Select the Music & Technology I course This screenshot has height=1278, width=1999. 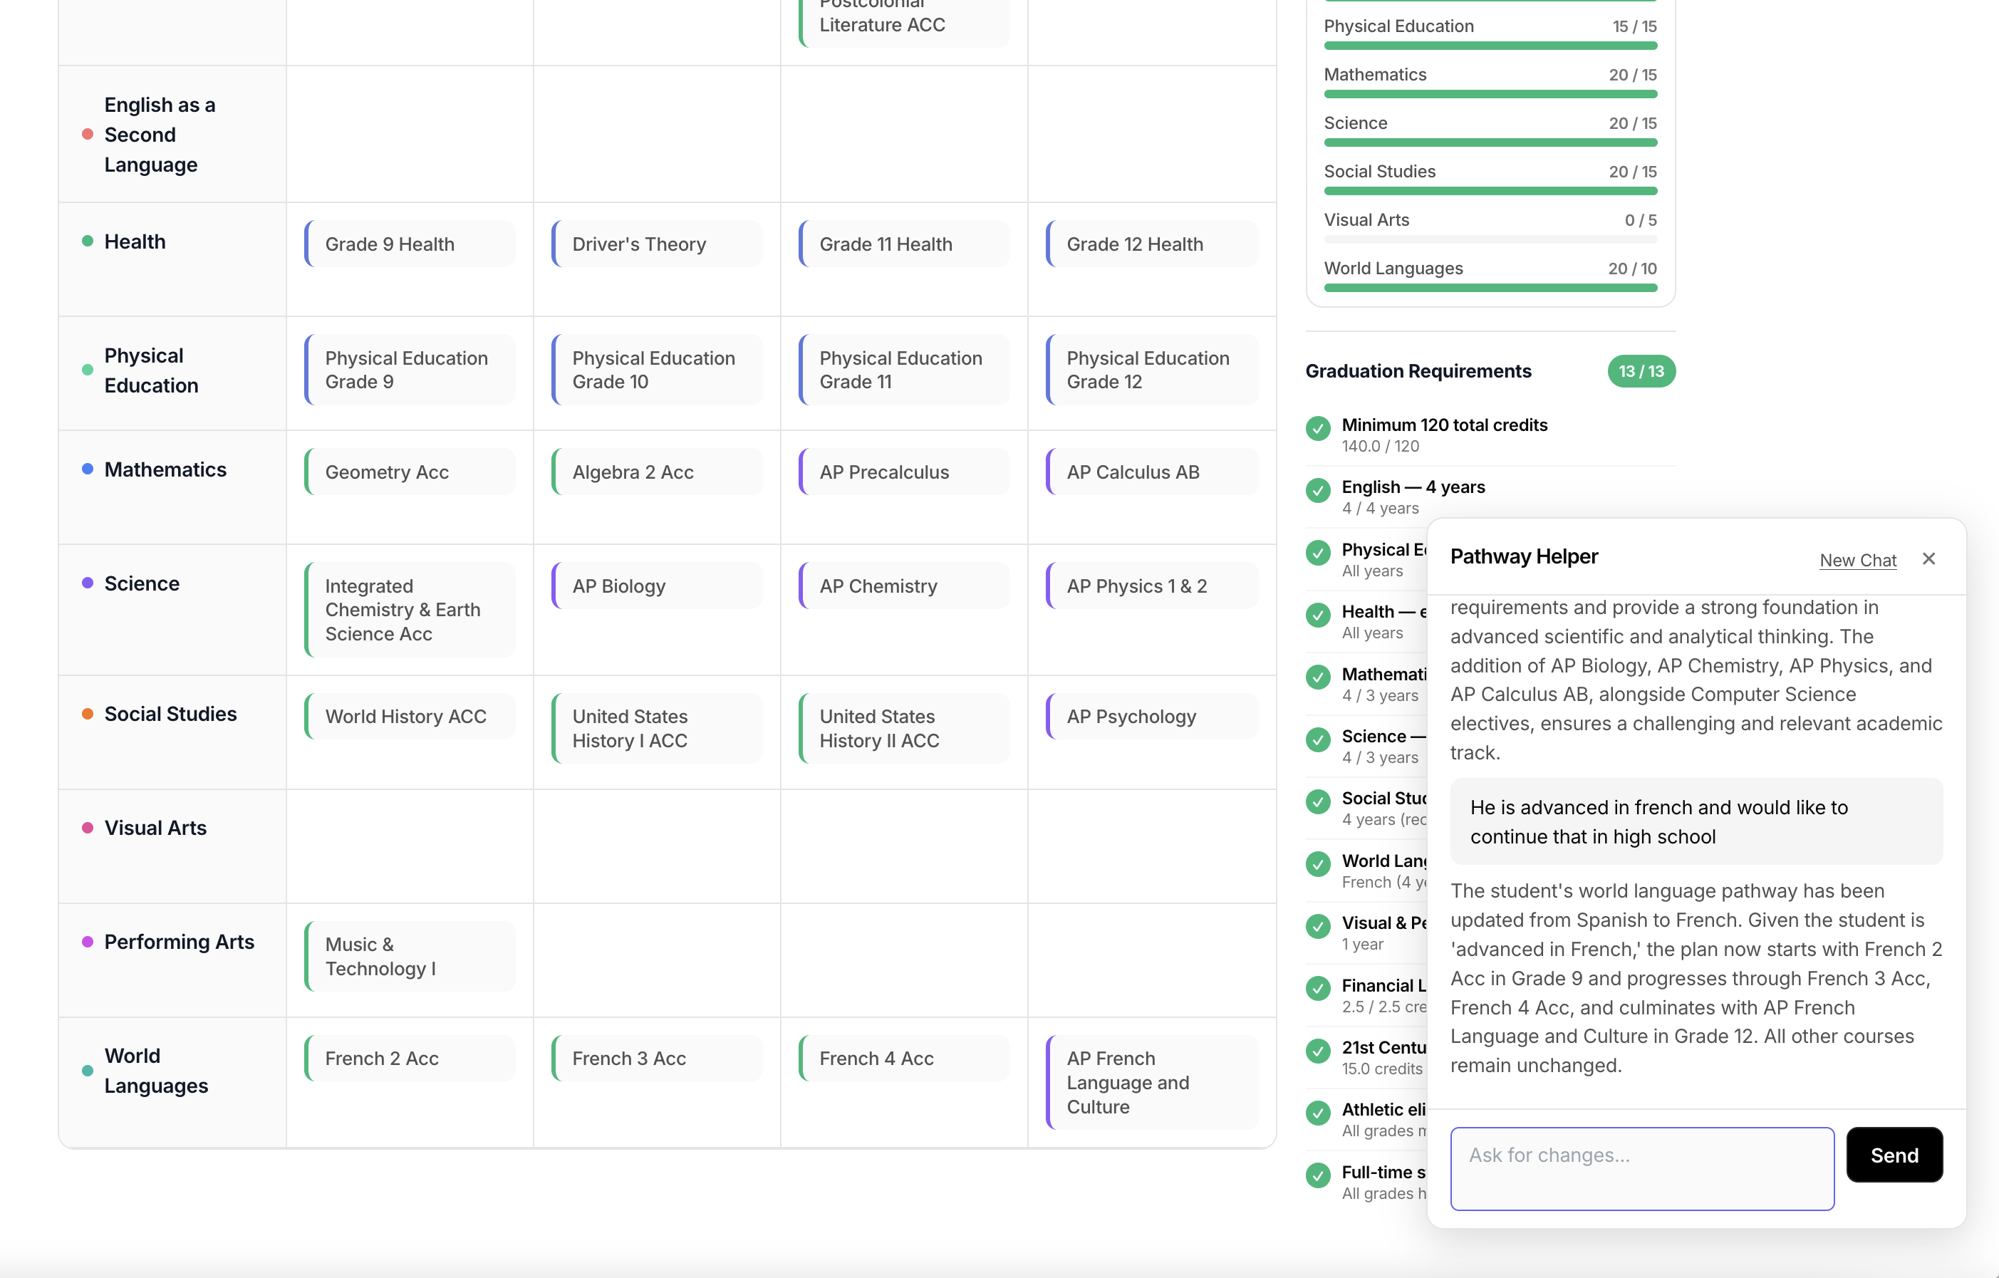click(x=409, y=956)
